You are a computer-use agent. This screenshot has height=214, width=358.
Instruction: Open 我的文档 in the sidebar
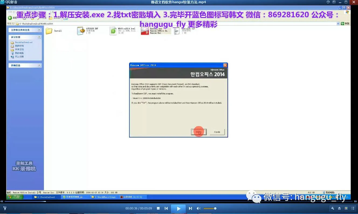(19, 46)
